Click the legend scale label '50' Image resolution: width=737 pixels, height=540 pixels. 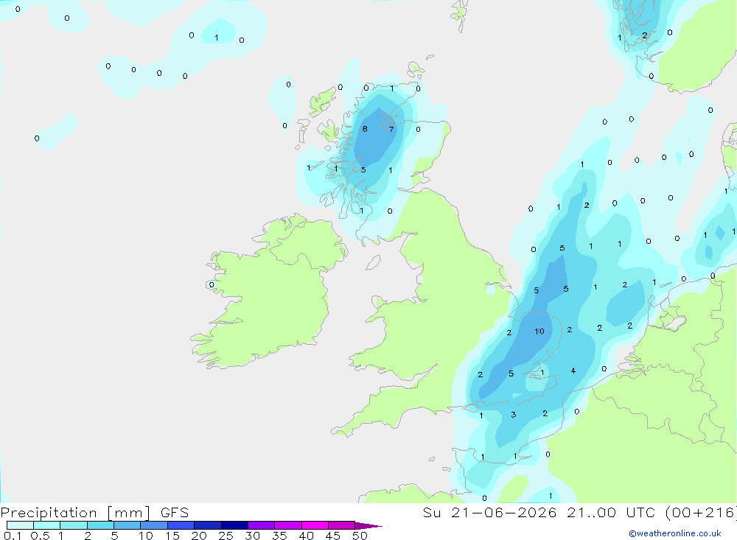tap(360, 536)
